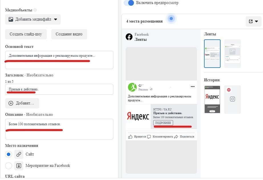Viewport: 263px width, 180px height.
Task: Click the blue pulsing dot beside 4 места размещения
Action: (171, 19)
